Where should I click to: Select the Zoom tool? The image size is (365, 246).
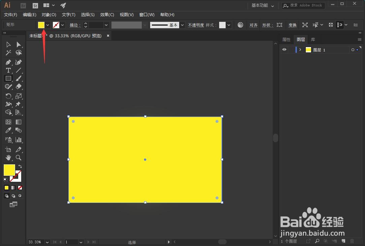click(x=19, y=158)
